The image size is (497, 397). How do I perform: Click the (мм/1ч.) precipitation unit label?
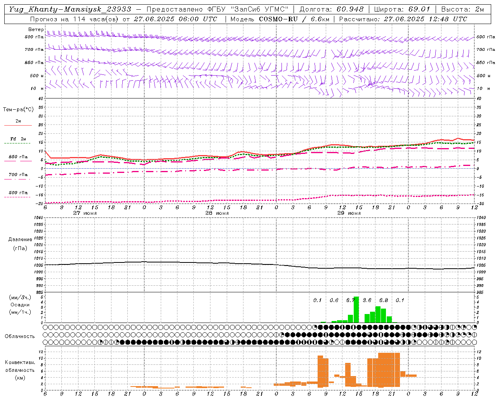pos(20,312)
